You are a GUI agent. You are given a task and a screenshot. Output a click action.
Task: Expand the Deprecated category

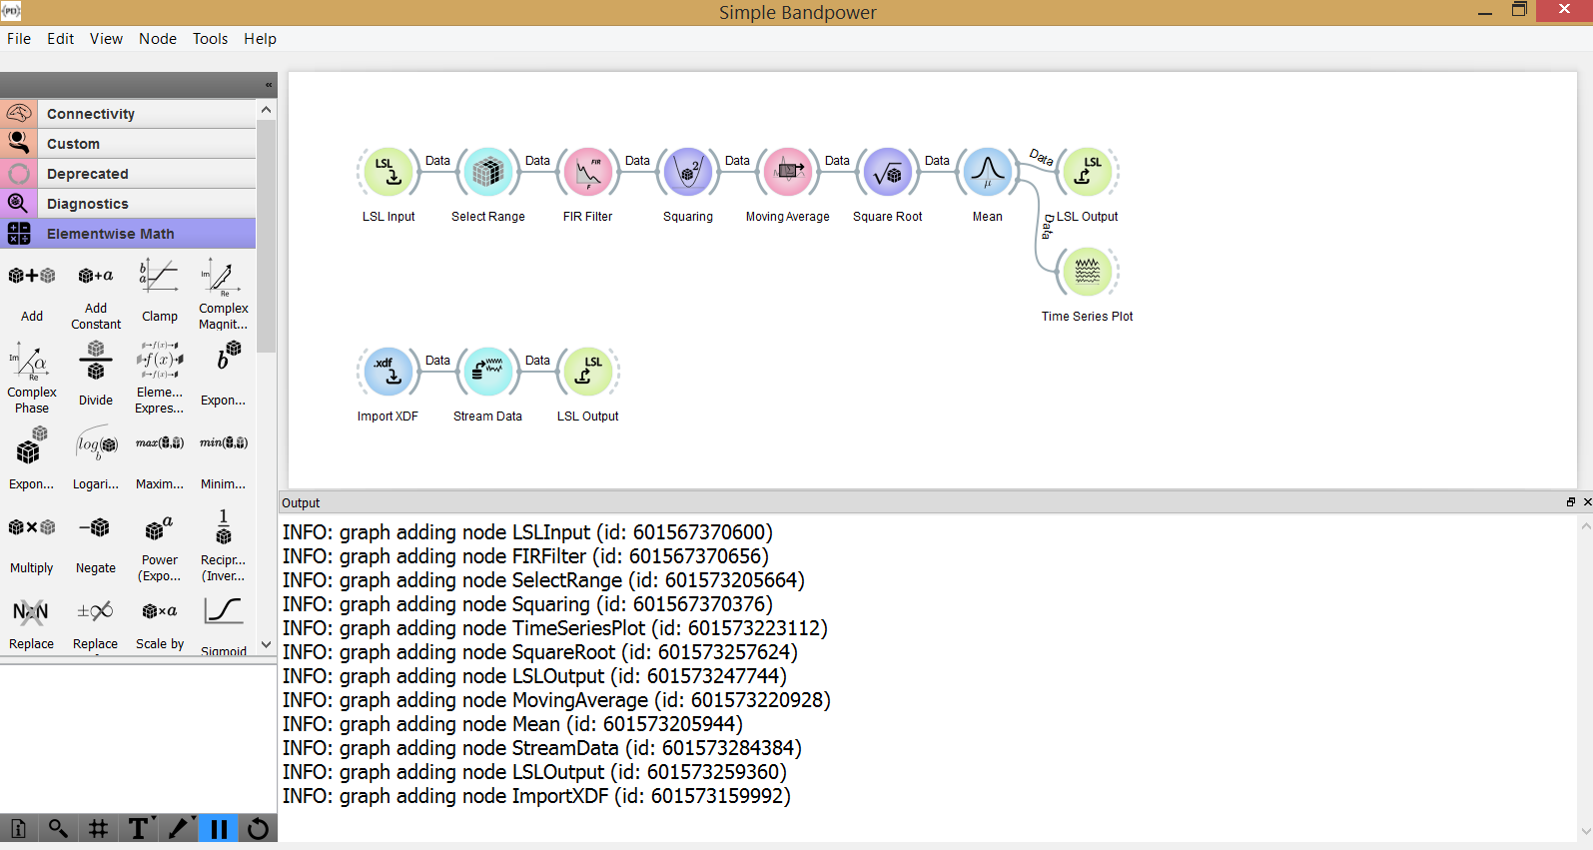point(128,174)
